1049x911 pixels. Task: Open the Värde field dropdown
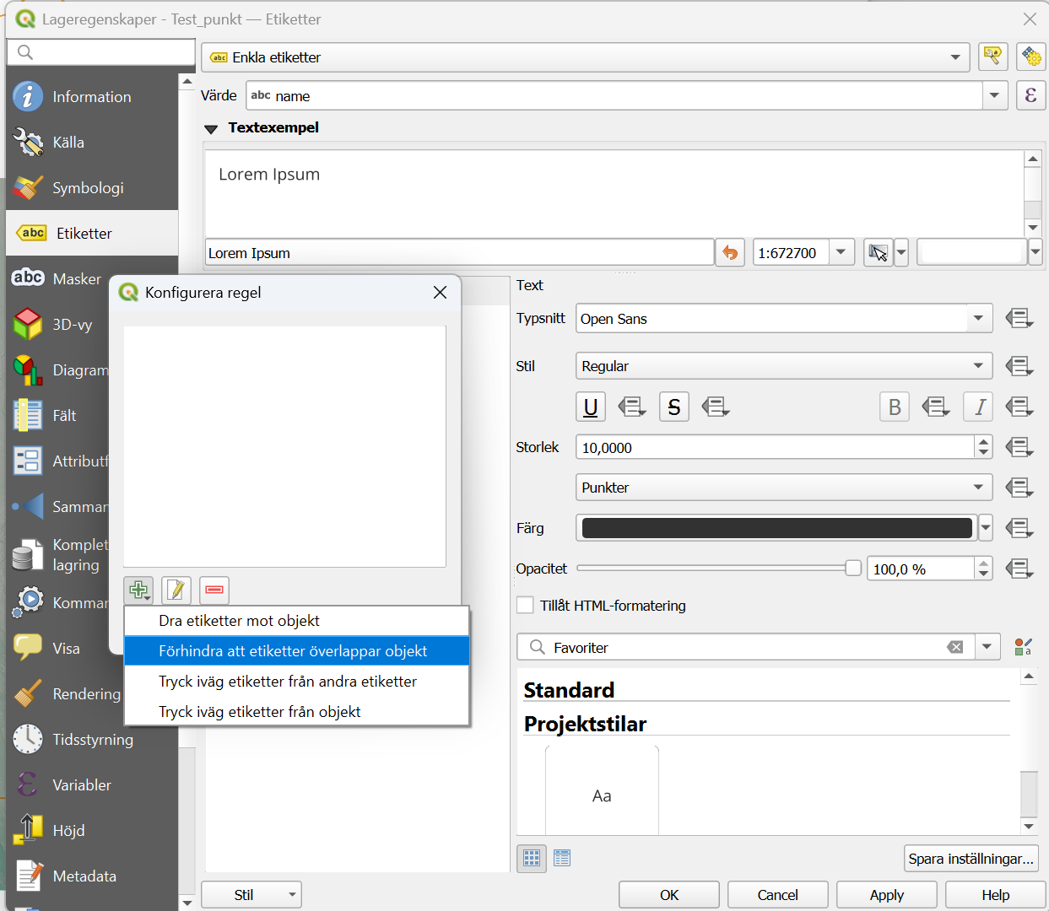995,95
